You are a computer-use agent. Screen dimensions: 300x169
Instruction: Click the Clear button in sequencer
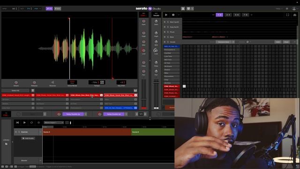[286, 42]
